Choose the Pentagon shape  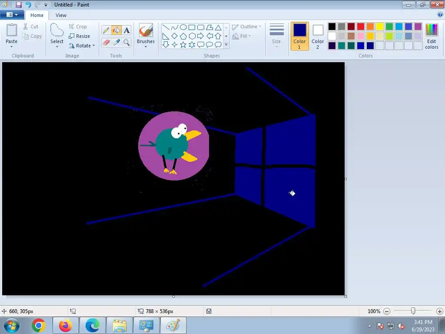point(183,36)
